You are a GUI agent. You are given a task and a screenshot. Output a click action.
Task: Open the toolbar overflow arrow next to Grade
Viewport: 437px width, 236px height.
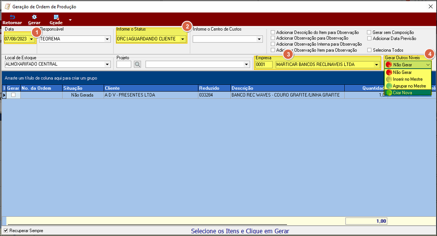70,20
